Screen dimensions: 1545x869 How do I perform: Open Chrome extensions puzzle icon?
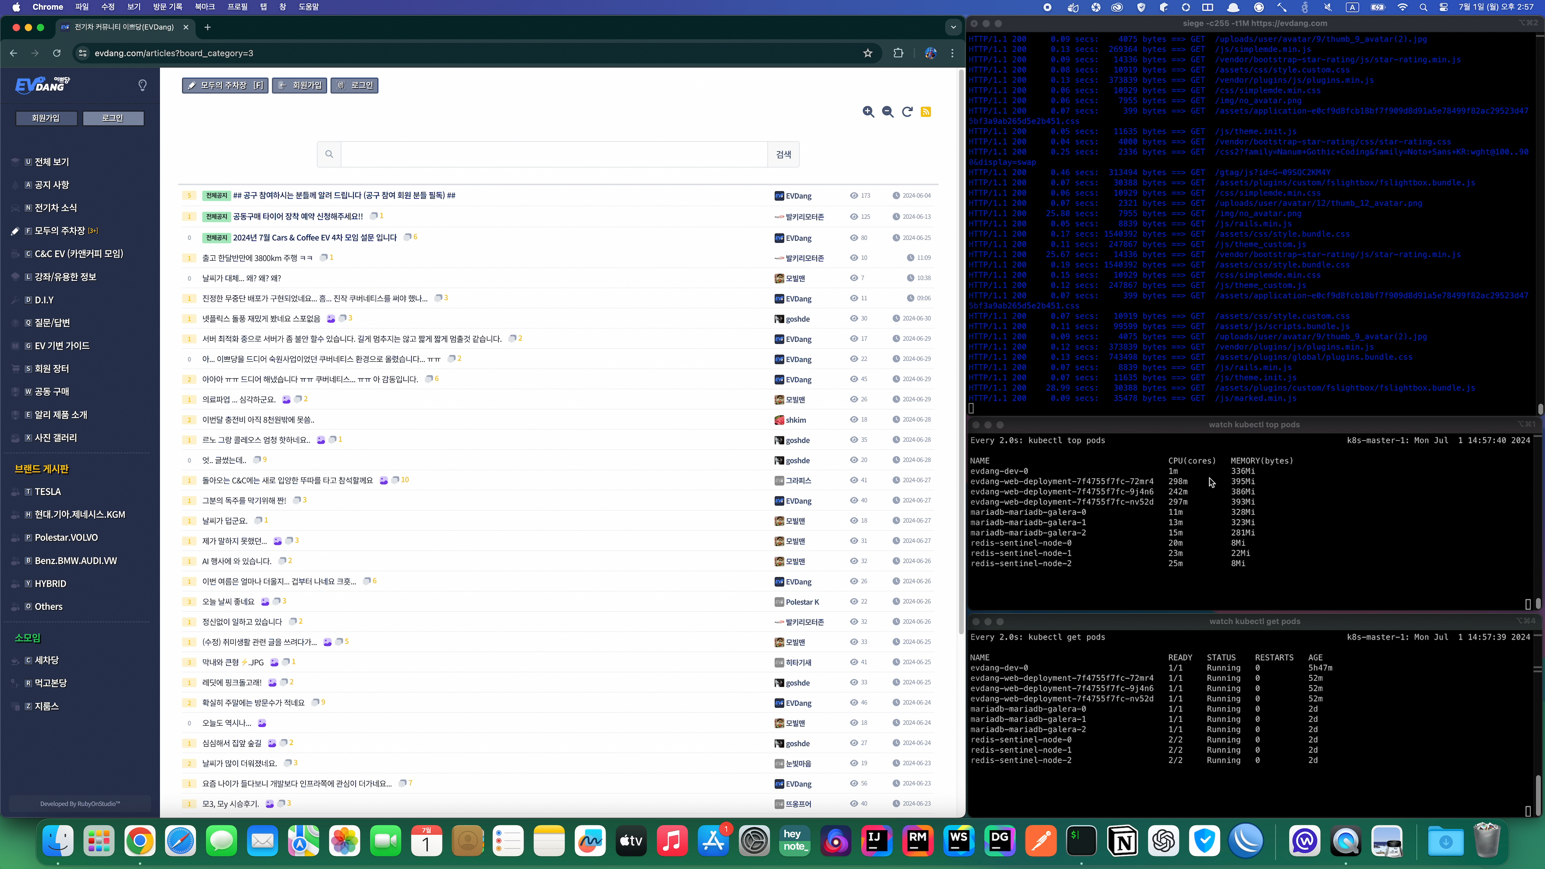click(898, 53)
